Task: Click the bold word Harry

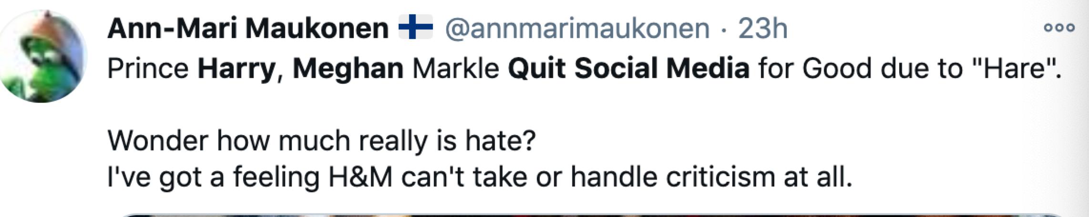Action: pyautogui.click(x=236, y=69)
